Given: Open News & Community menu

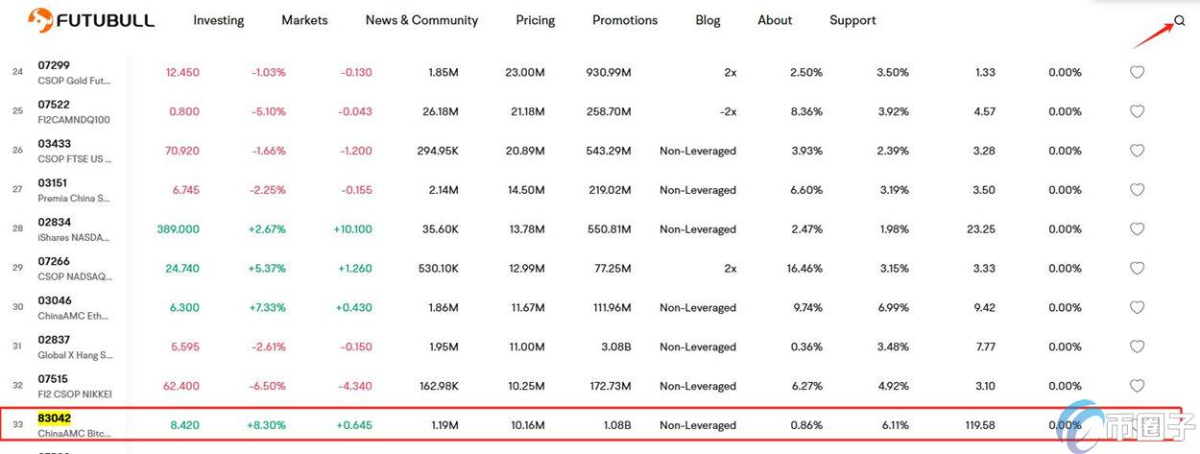Looking at the screenshot, I should [x=421, y=20].
